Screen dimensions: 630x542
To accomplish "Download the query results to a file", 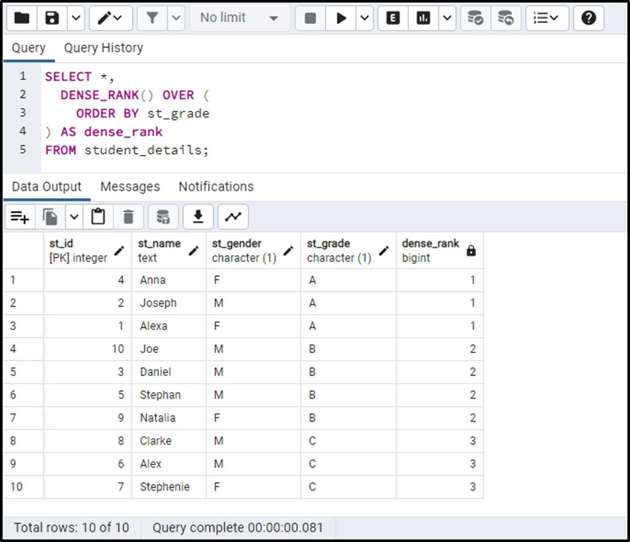I will coord(198,217).
